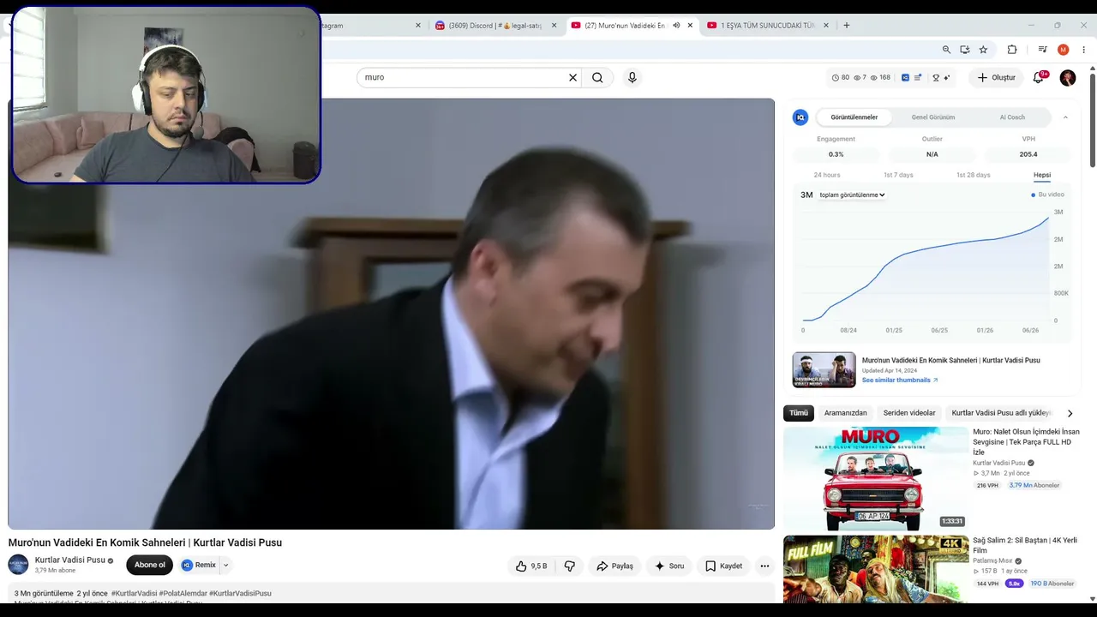Image resolution: width=1097 pixels, height=617 pixels.
Task: Open the YouTube account avatar menu
Action: [x=1068, y=78]
